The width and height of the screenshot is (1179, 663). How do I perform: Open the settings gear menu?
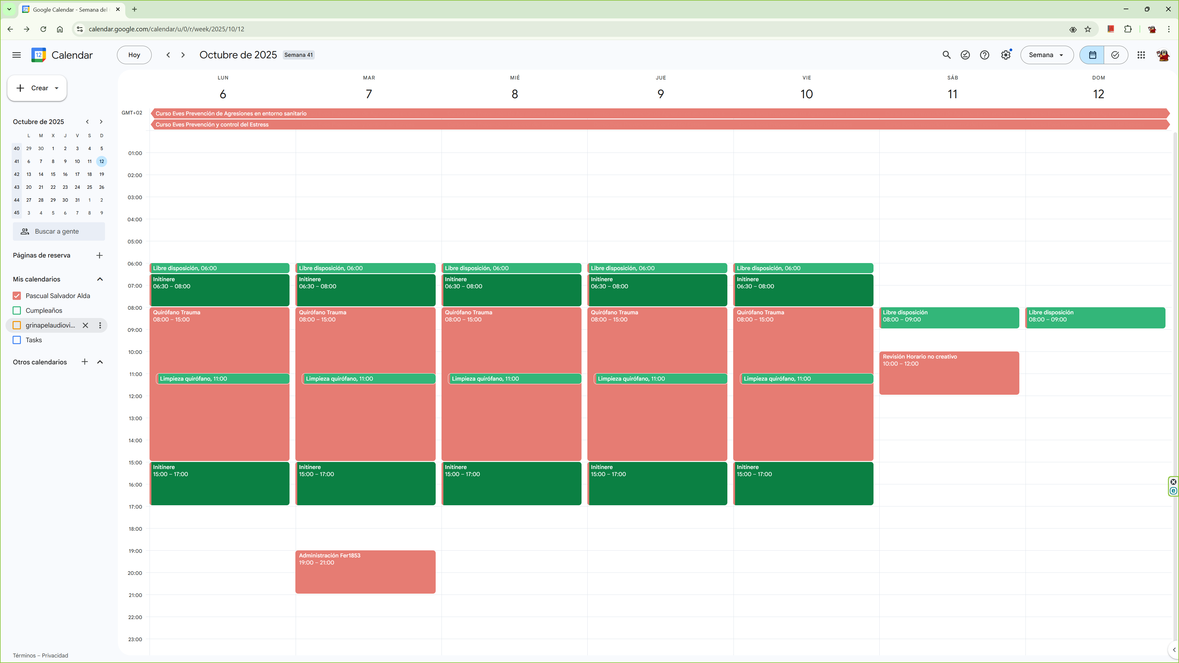tap(1006, 55)
